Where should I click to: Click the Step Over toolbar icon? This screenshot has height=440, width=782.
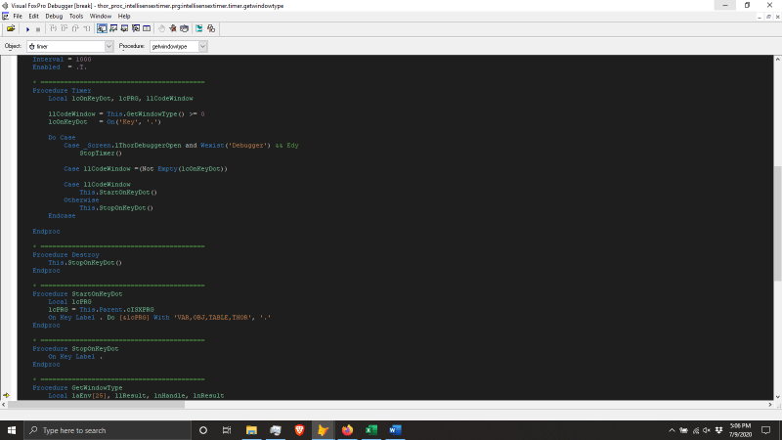click(x=65, y=29)
